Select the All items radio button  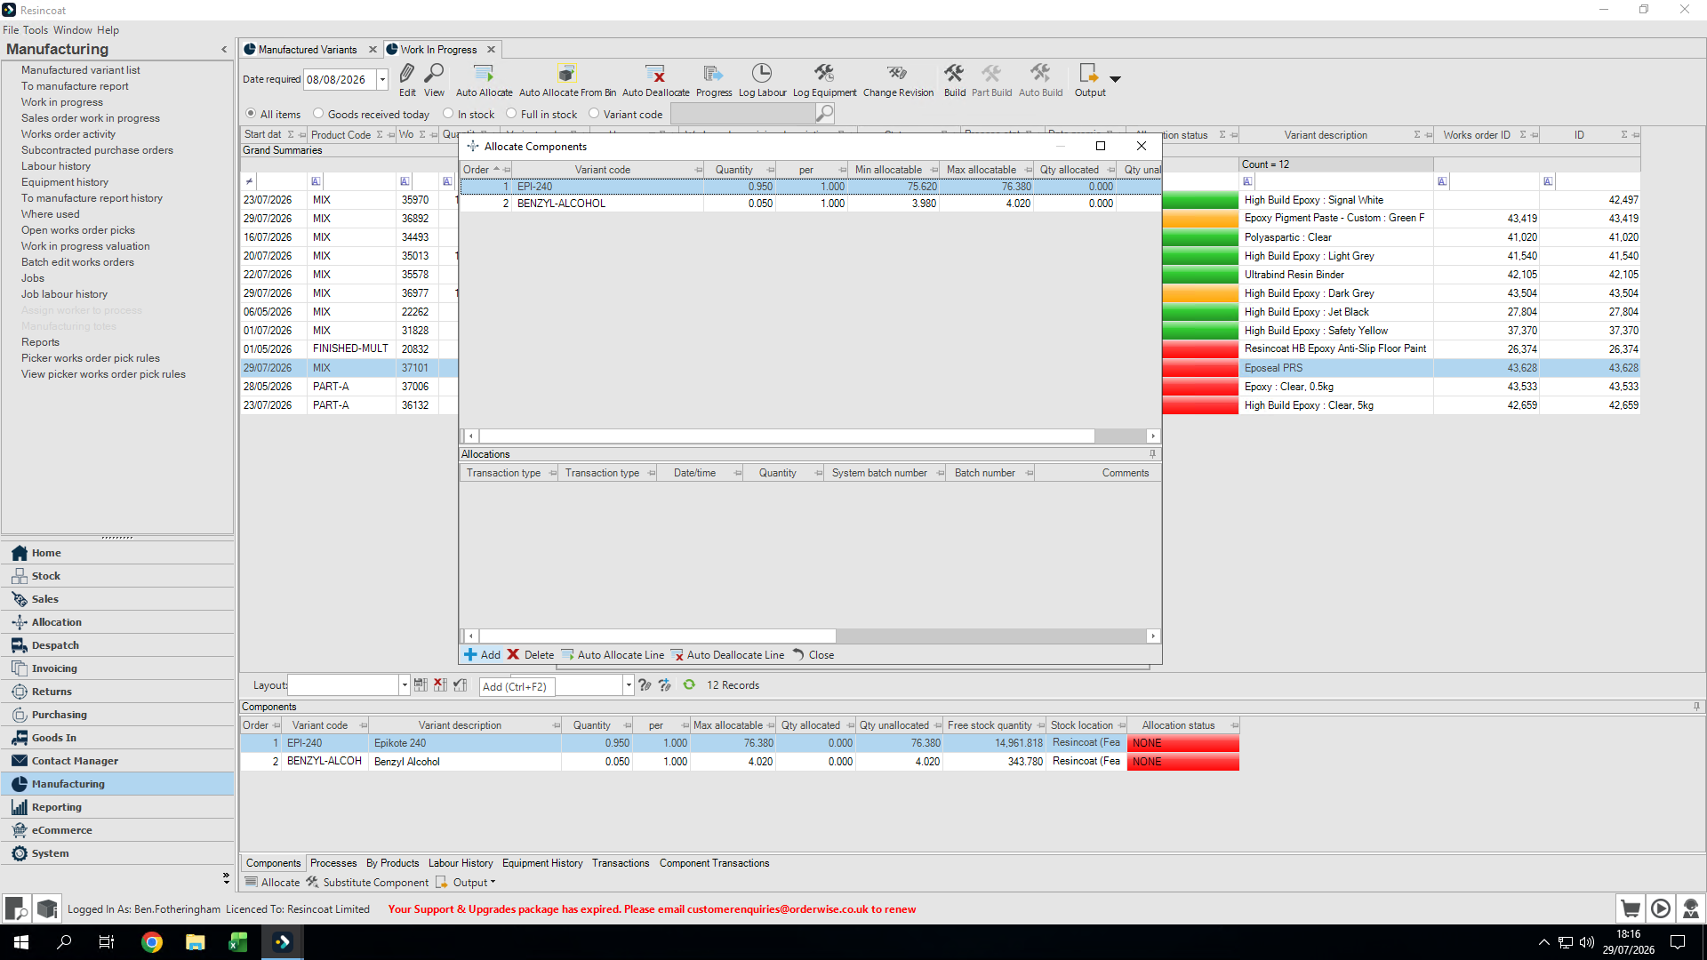click(251, 114)
